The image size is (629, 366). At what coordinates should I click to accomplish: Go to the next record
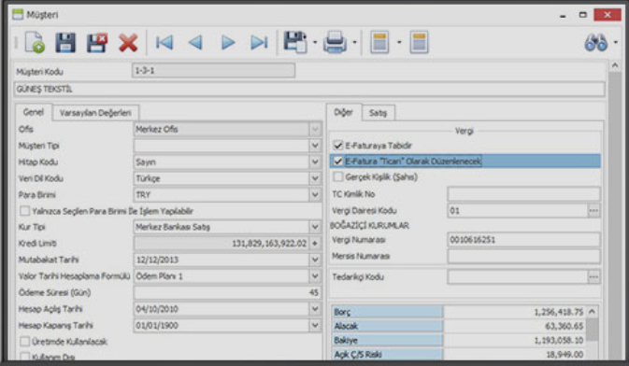227,43
